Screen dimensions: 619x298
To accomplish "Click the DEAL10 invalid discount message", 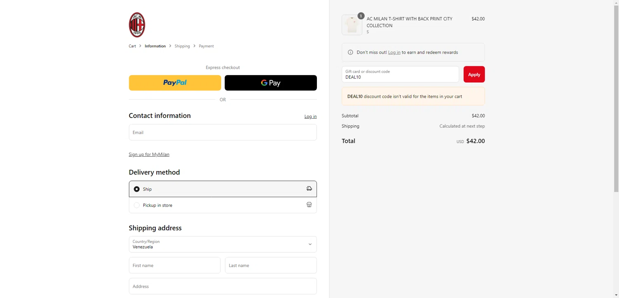I will tap(413, 96).
